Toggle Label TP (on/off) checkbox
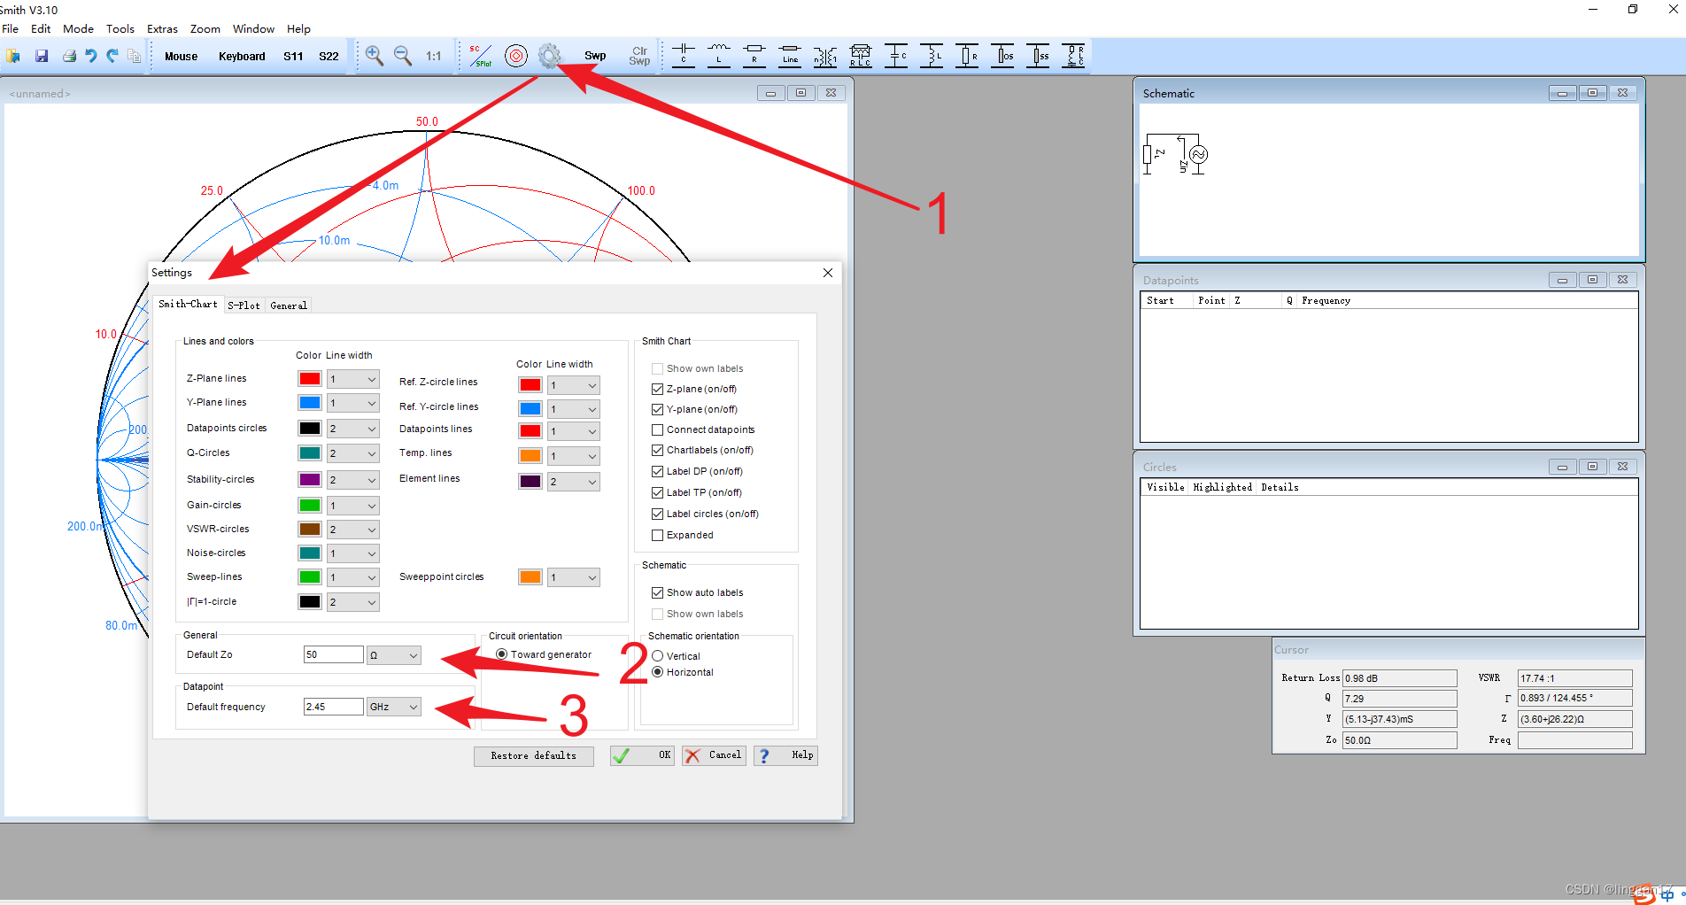Image resolution: width=1686 pixels, height=905 pixels. tap(657, 492)
